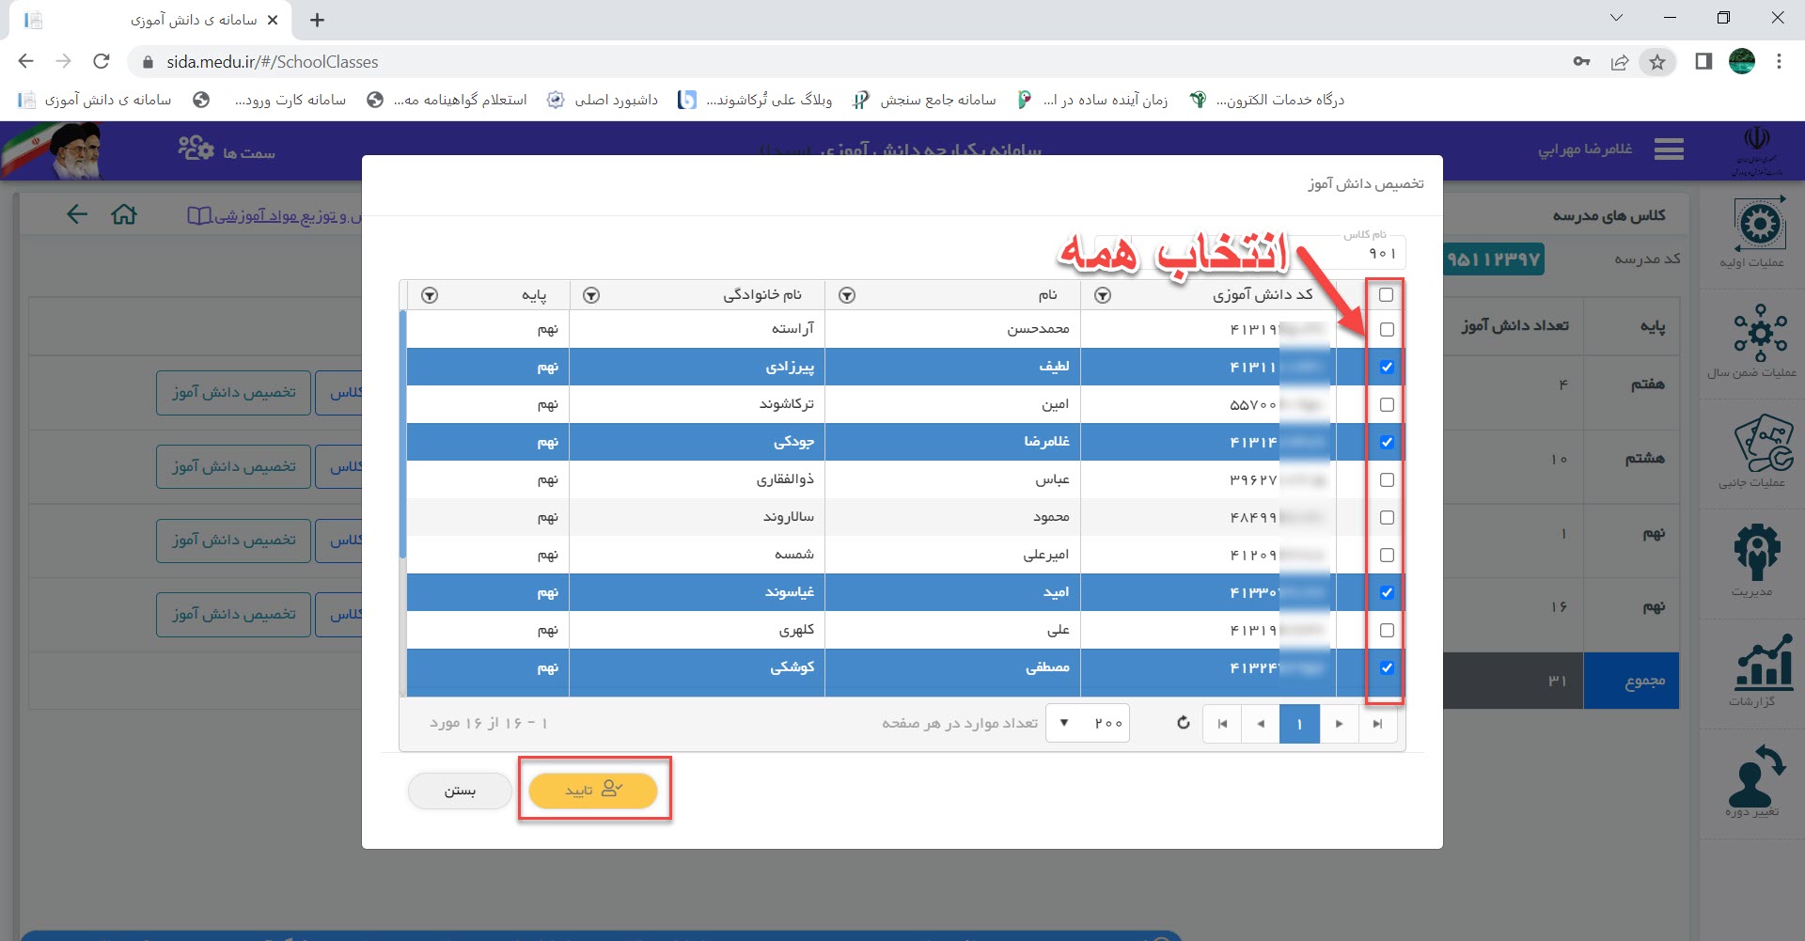Screen dimensions: 1805x941
Task: Uncheck the row for لطیف پیرزادی
Action: pyautogui.click(x=1386, y=368)
